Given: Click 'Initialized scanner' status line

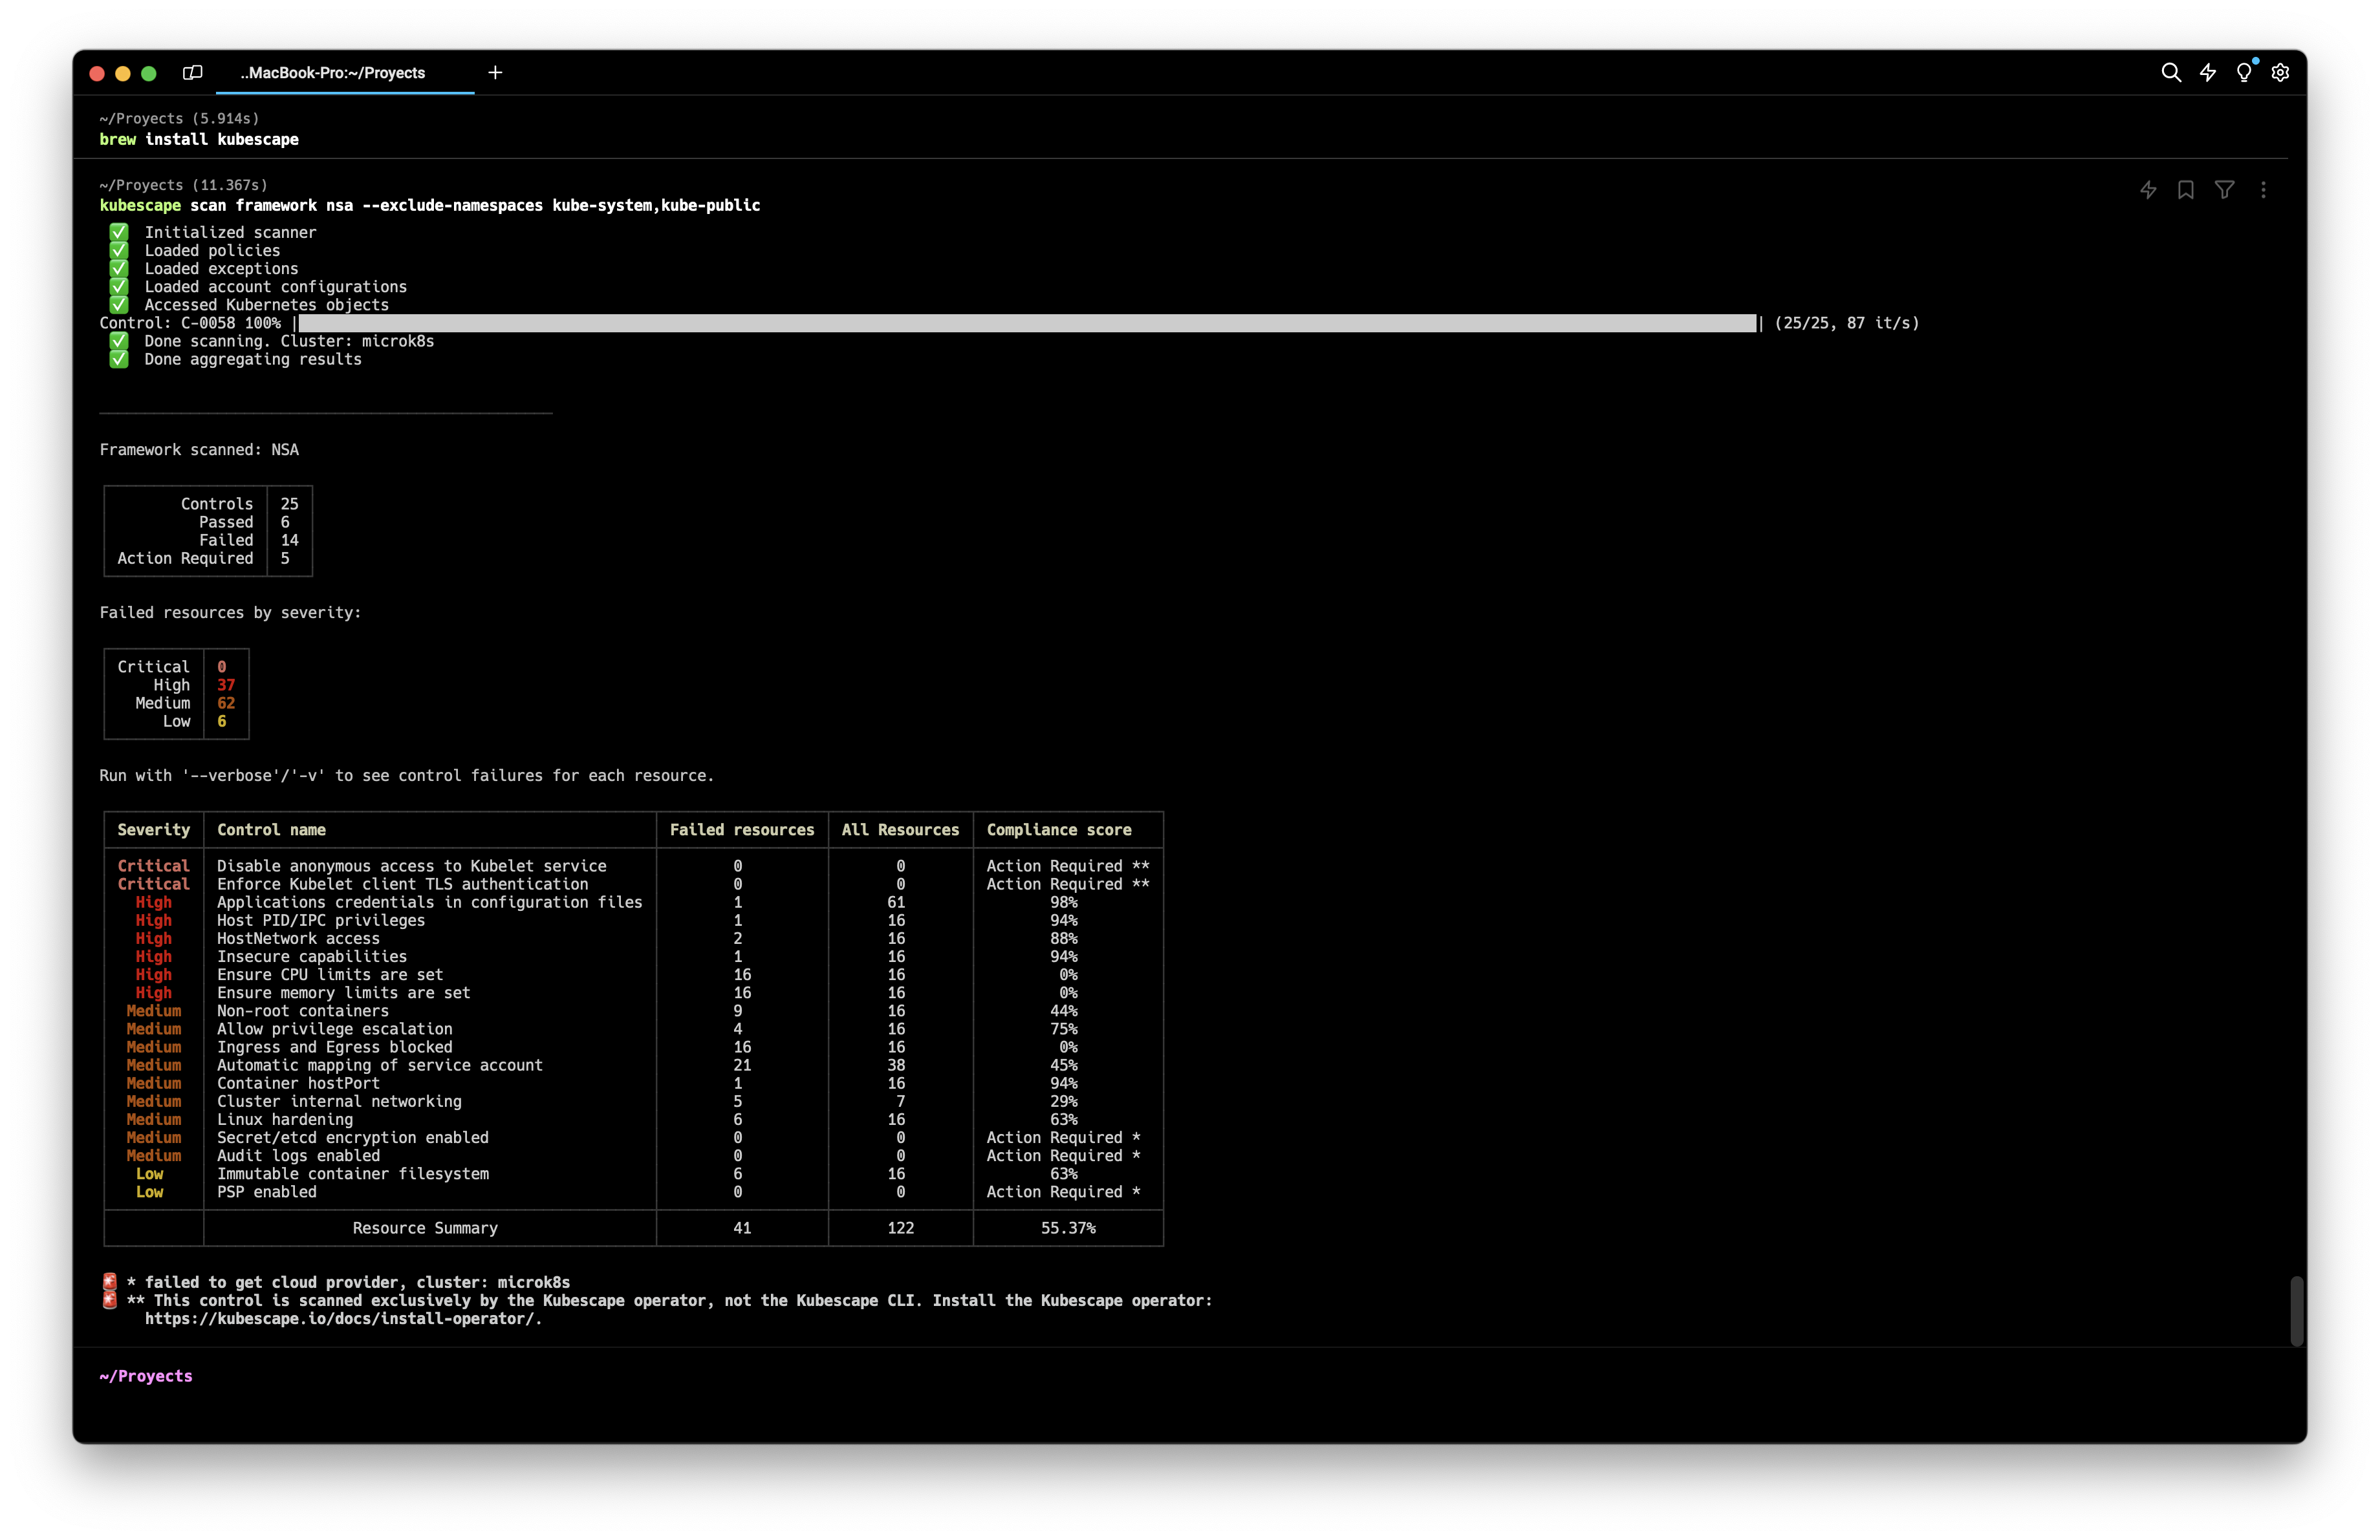Looking at the screenshot, I should pyautogui.click(x=230, y=233).
